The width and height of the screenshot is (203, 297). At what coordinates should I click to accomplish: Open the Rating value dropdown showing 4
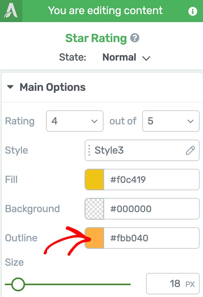(x=75, y=121)
